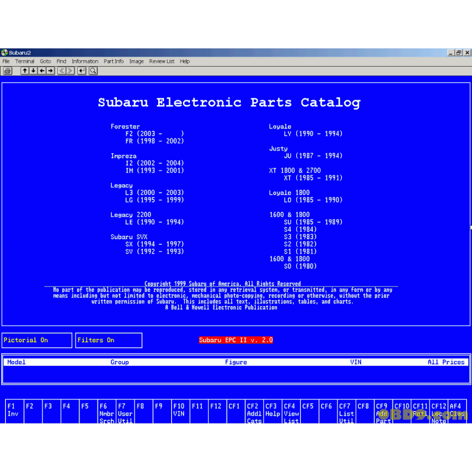This screenshot has width=472, height=472.
Task: Toggle the Filters On box
Action: point(109,340)
